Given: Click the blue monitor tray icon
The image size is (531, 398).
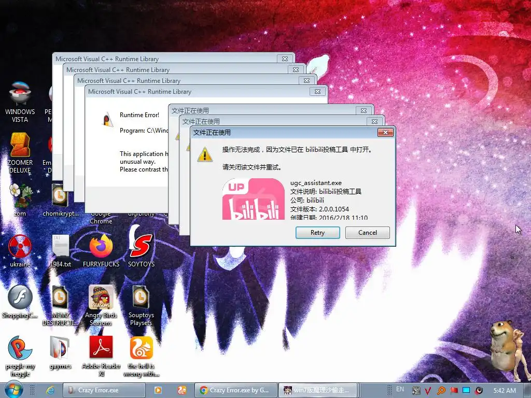Looking at the screenshot, I should click(x=466, y=391).
